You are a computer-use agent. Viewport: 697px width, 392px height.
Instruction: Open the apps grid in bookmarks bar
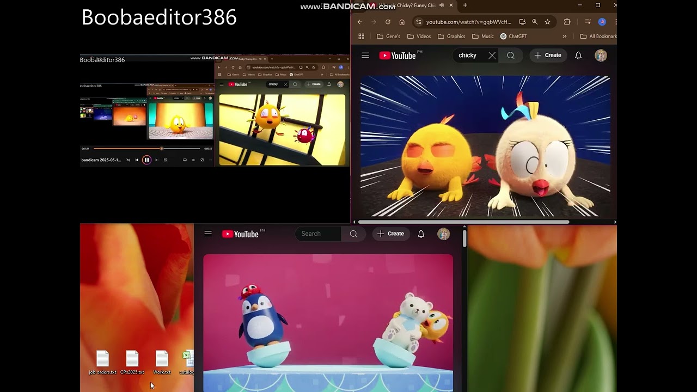tap(361, 36)
